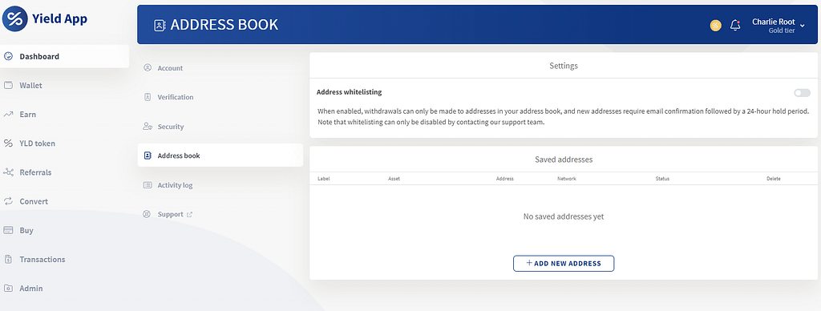The height and width of the screenshot is (311, 821).
Task: Click the Yield App logo icon
Action: click(14, 19)
